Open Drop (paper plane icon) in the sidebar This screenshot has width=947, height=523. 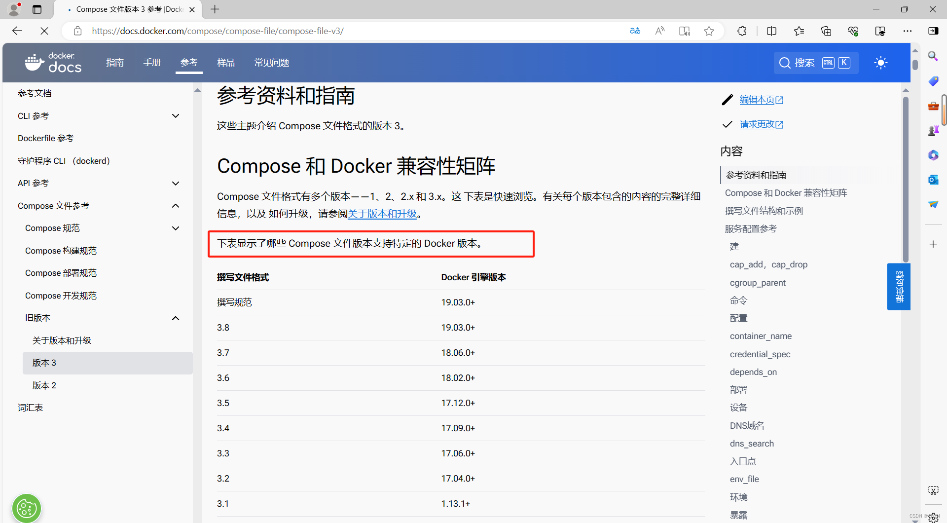click(933, 204)
